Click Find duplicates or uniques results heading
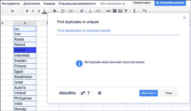 (x=84, y=31)
